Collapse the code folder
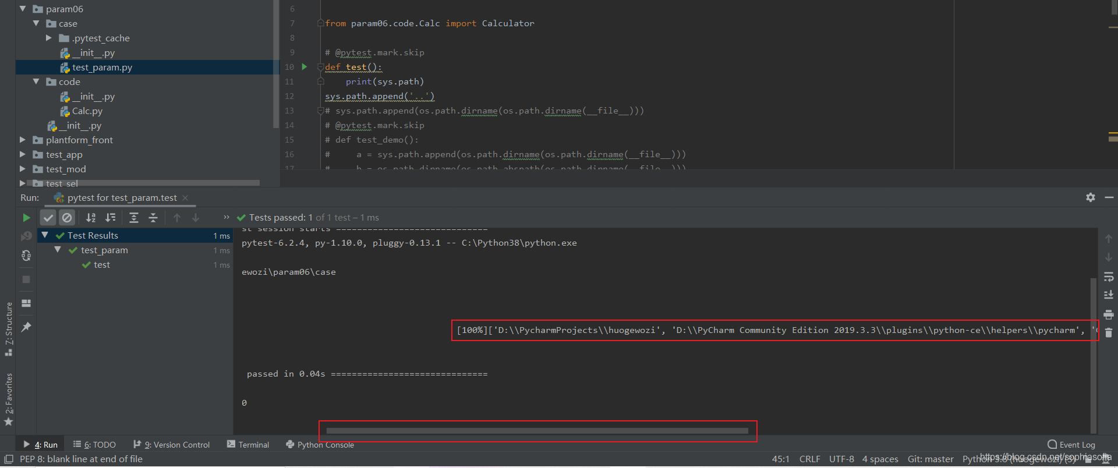The height and width of the screenshot is (468, 1118). [x=36, y=81]
